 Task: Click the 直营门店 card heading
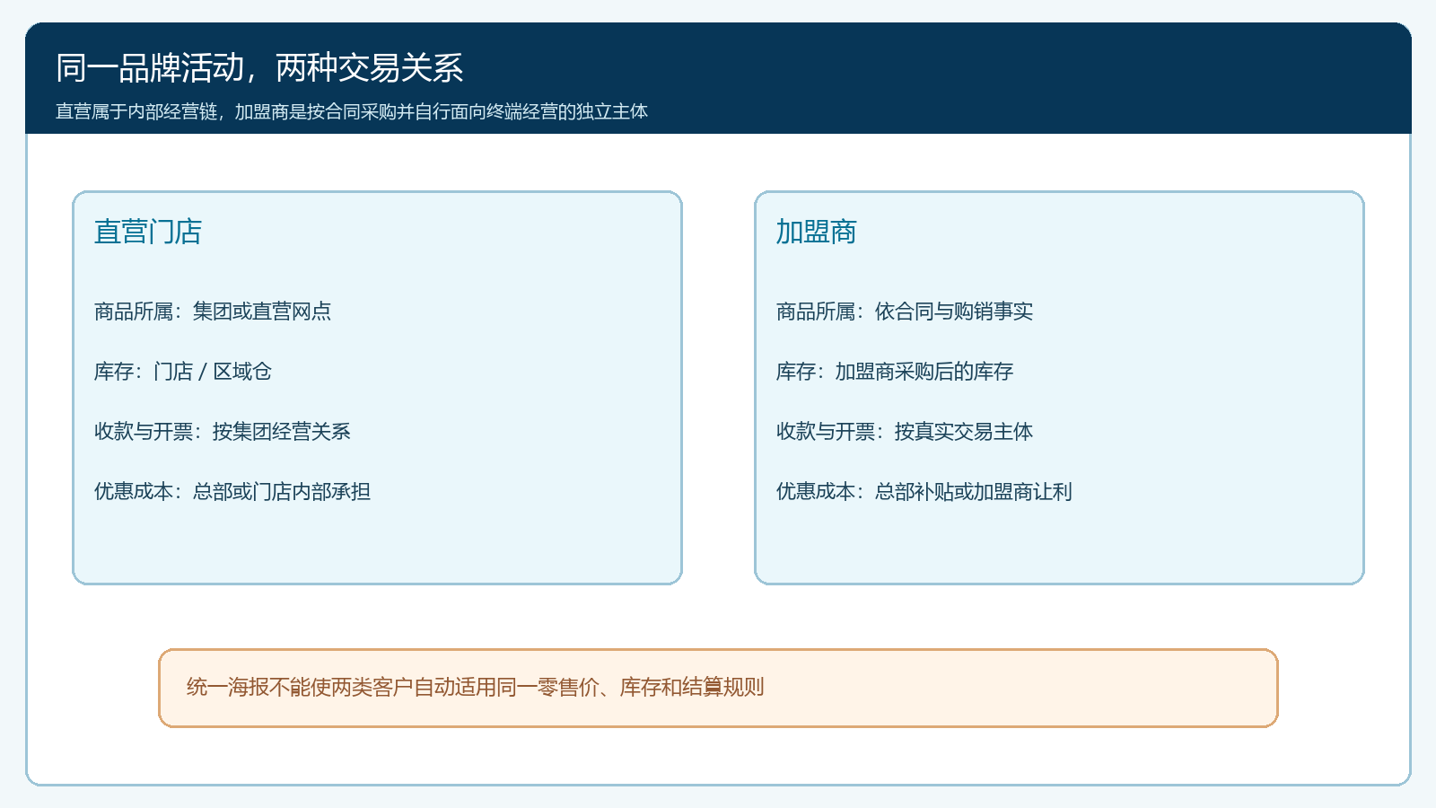(148, 232)
